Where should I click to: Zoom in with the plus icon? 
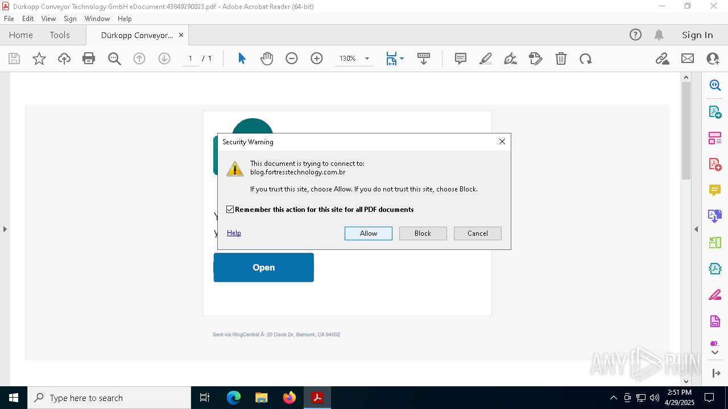tap(317, 59)
